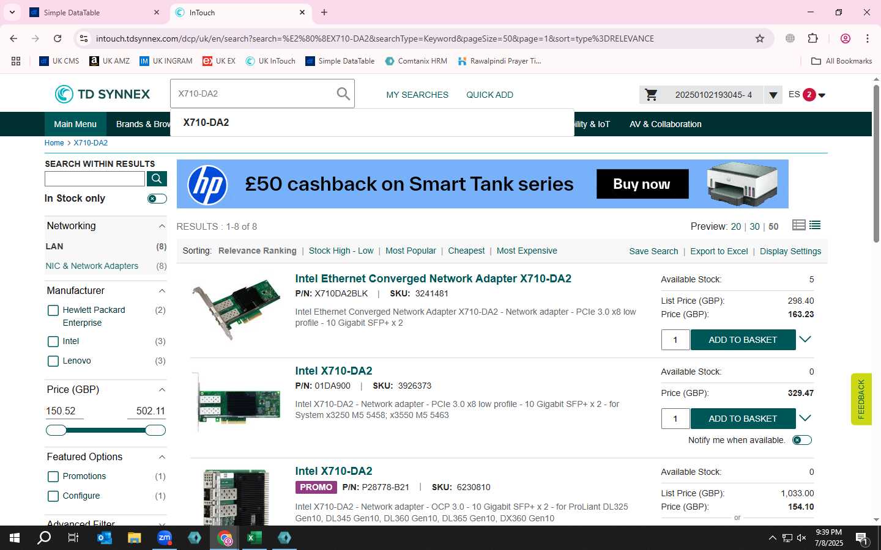Bookmark this page with star icon
Screen dimensions: 881x550
[x=760, y=38]
